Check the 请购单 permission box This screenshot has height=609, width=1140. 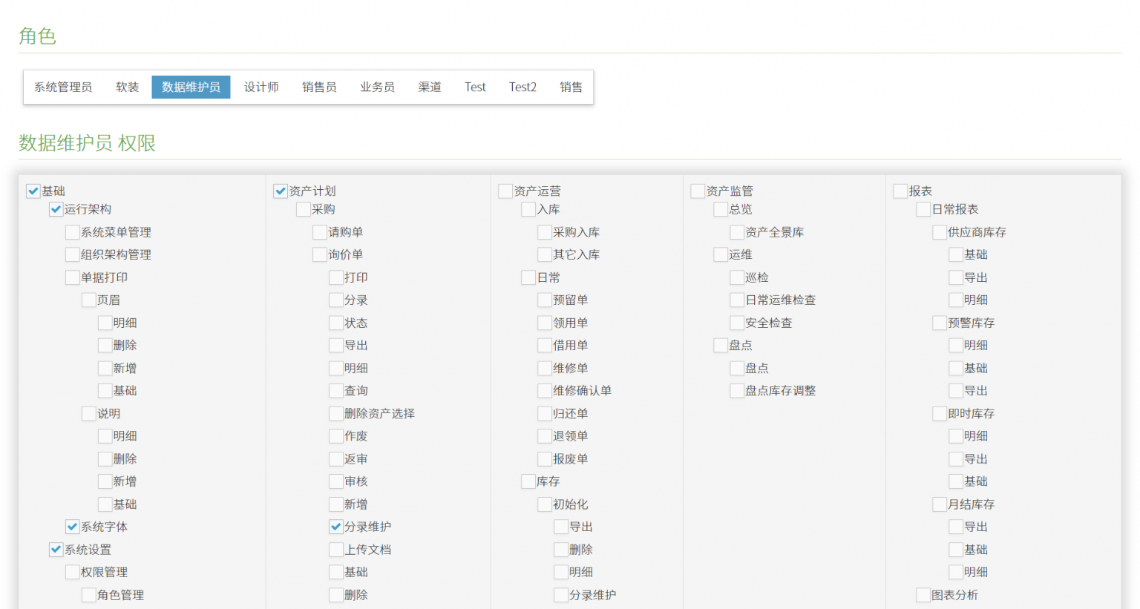[320, 232]
